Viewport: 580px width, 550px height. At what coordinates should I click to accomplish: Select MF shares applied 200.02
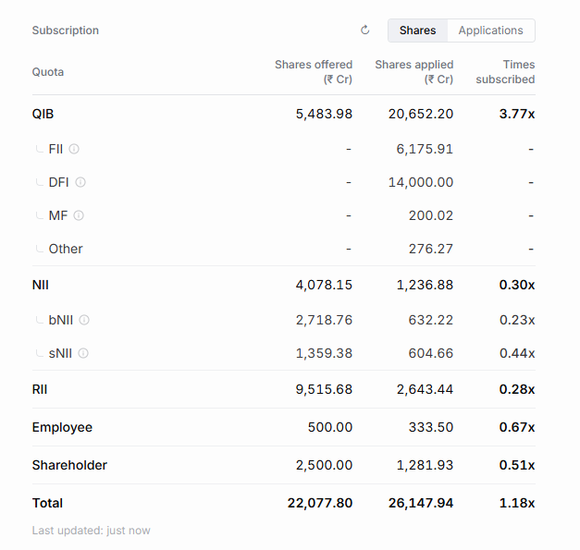[431, 215]
